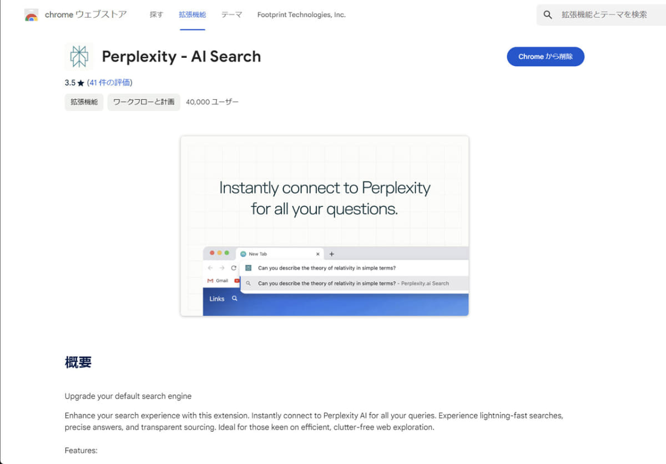Click the Perplexity promotional screenshot
This screenshot has height=464, width=666.
click(x=324, y=225)
